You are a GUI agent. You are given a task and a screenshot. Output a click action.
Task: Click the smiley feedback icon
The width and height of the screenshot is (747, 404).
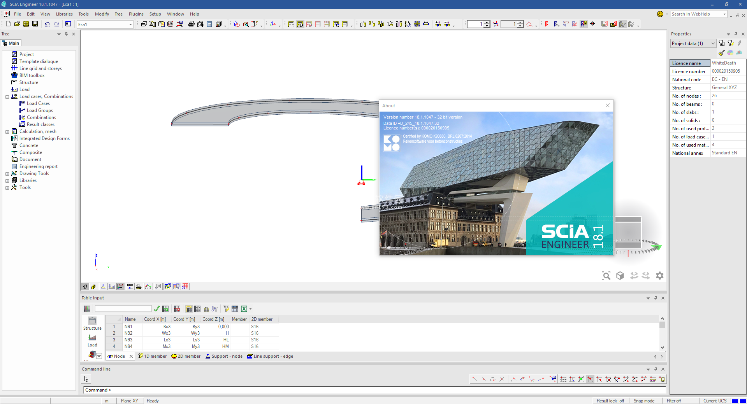click(x=660, y=14)
